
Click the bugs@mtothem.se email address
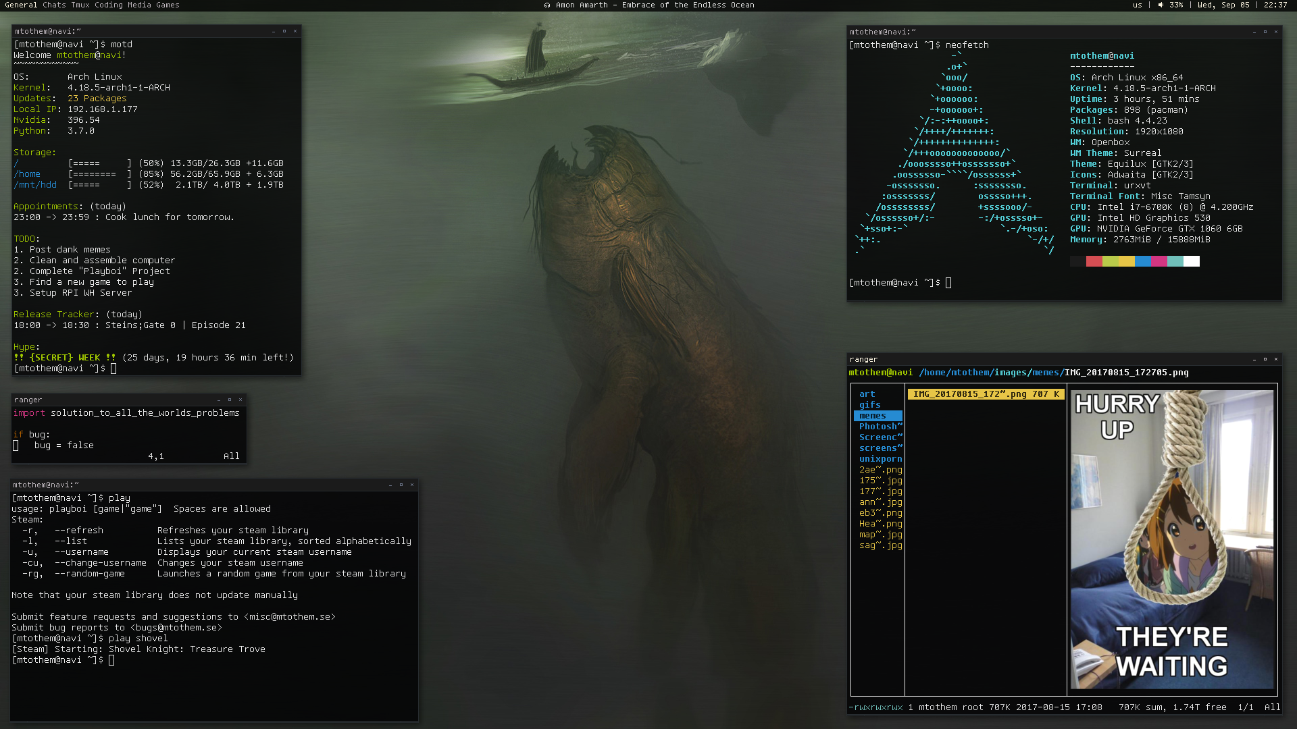[176, 628]
